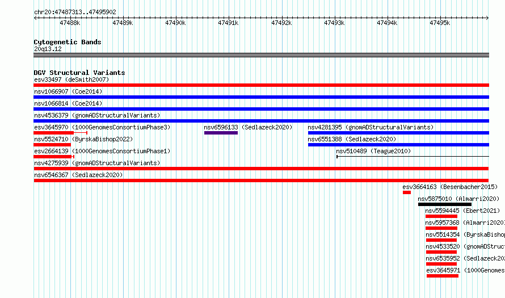Open nsv5594445 (Ebert2021) label
The height and width of the screenshot is (298, 505).
462,211
